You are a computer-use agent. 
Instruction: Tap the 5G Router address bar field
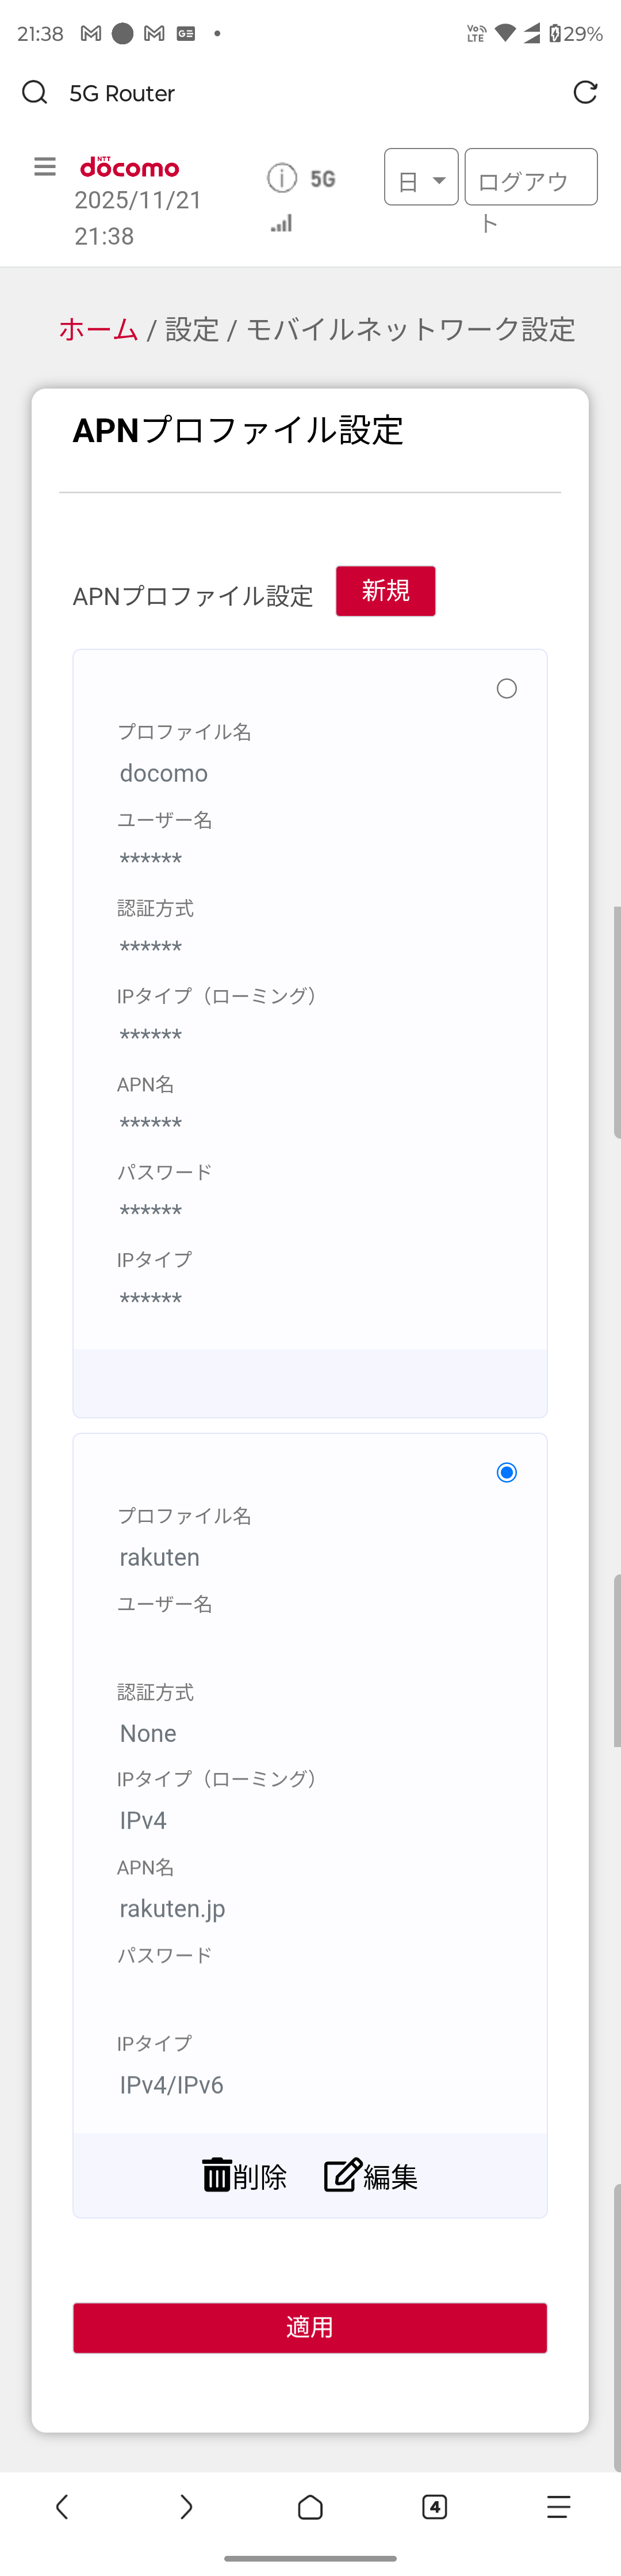(x=300, y=93)
